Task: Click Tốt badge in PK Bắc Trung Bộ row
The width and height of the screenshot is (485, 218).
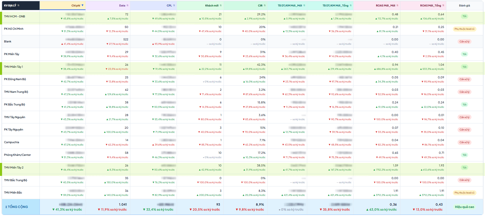Action: tap(464, 105)
